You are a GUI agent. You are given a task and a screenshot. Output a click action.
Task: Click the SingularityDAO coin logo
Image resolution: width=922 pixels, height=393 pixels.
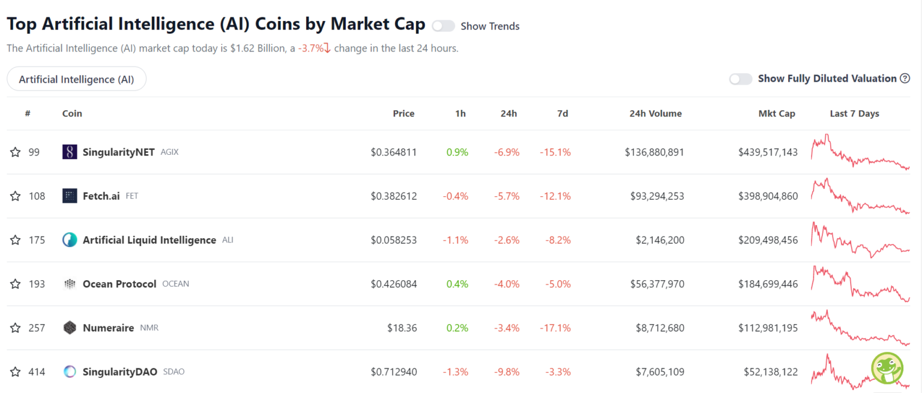pyautogui.click(x=68, y=371)
